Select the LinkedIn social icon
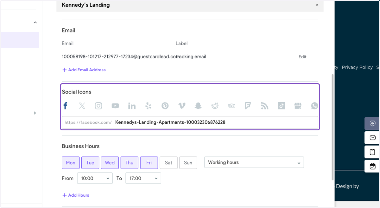380x208 pixels. point(132,106)
